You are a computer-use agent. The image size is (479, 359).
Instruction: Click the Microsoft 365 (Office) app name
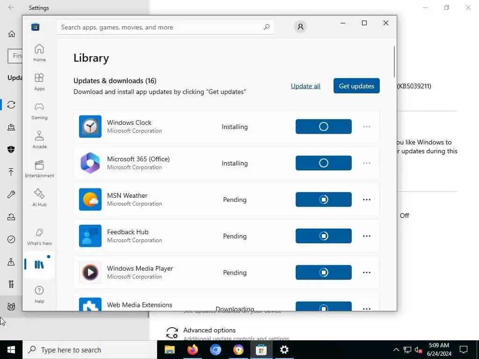138,159
